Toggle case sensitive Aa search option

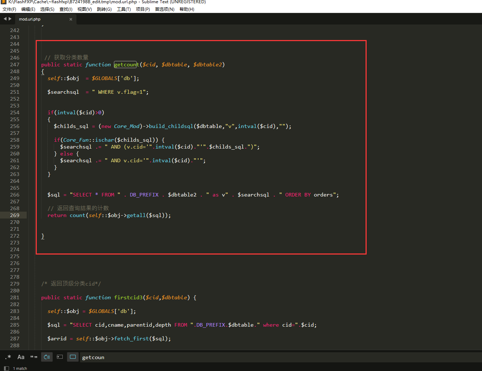pos(21,357)
